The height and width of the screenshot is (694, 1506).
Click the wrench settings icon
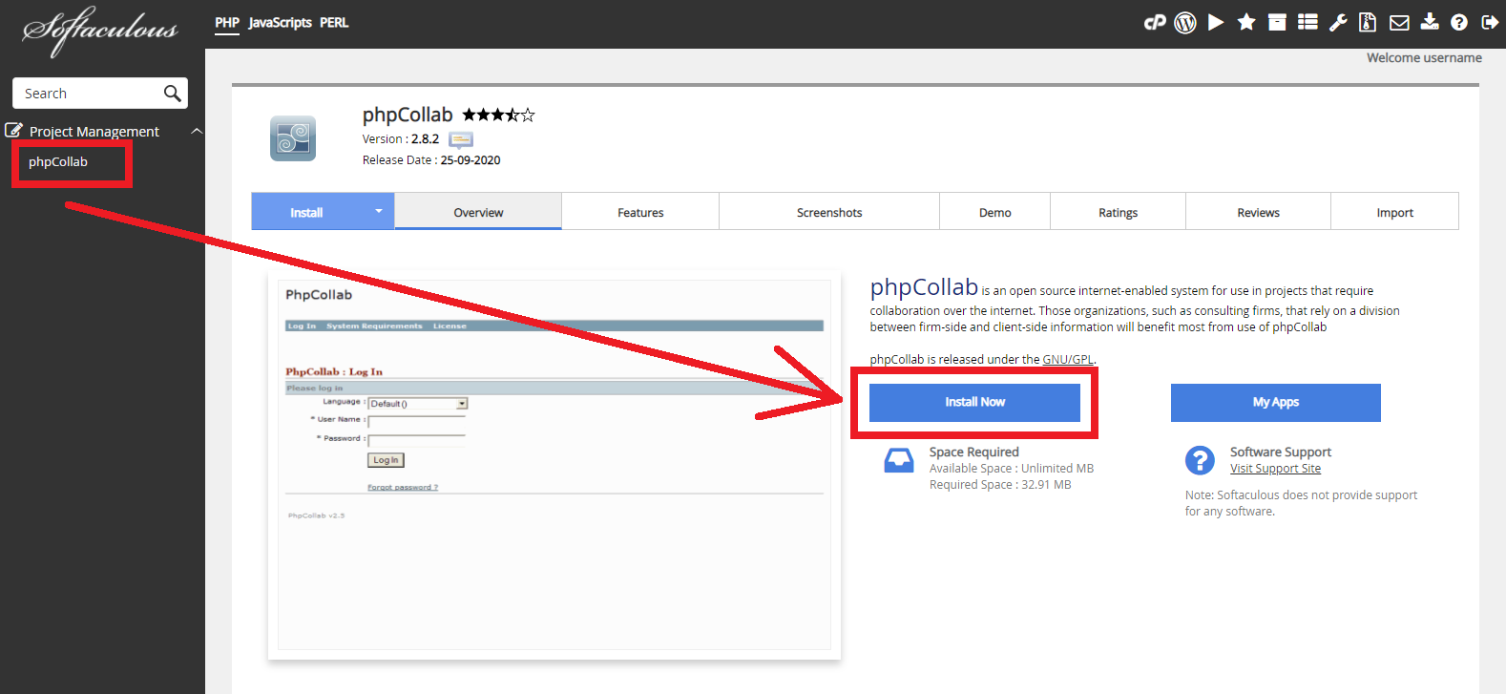(1338, 22)
